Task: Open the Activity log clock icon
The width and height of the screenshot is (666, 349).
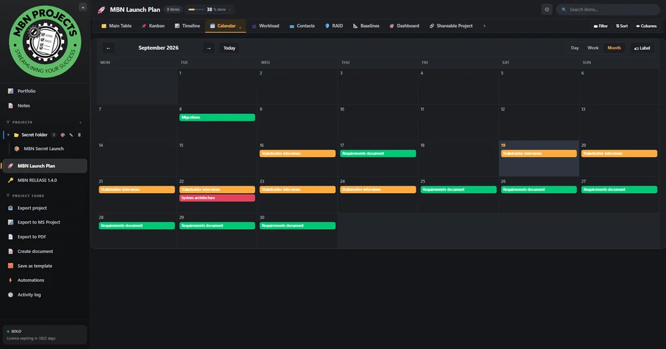Action: coord(11,294)
